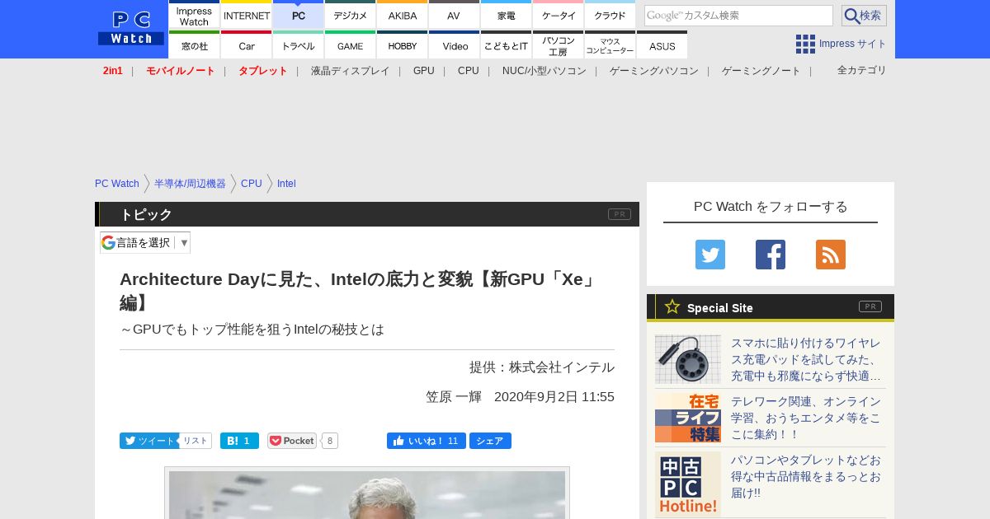Open the AKIBA tab
The width and height of the screenshot is (990, 519).
pyautogui.click(x=403, y=14)
